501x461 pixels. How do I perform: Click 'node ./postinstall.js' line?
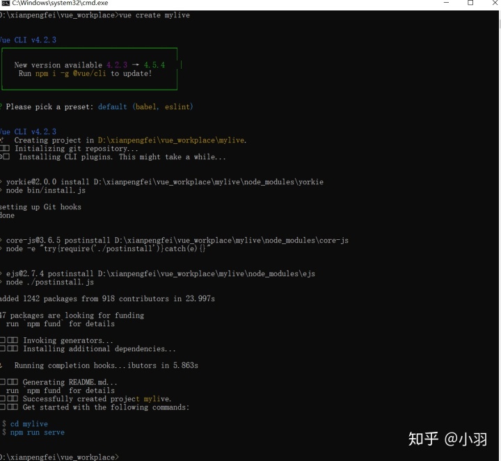47,282
